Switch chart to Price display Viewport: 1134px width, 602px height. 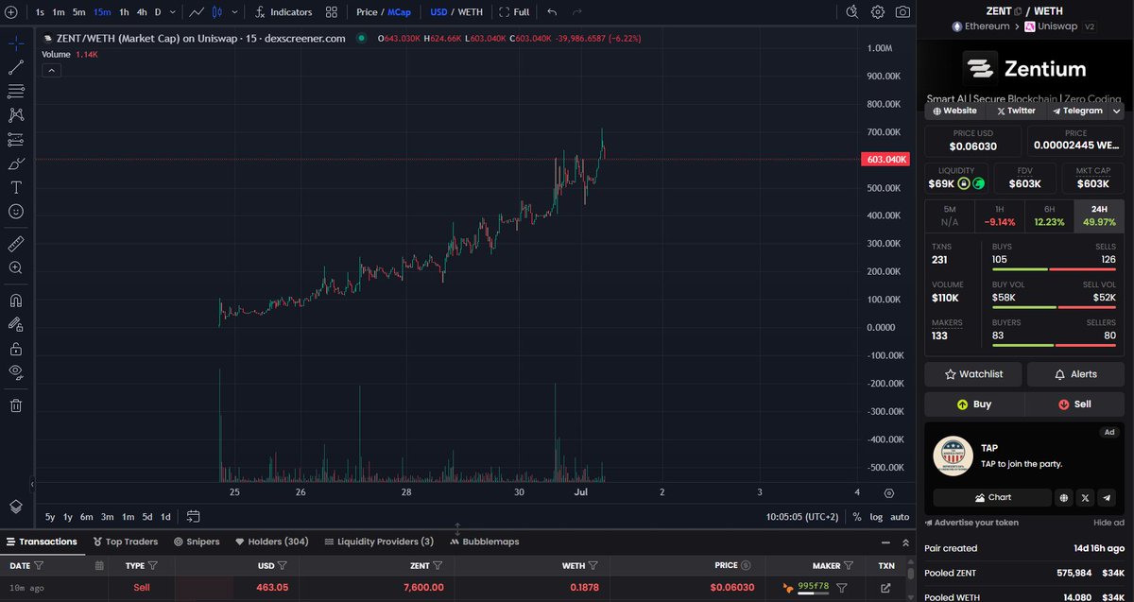pos(367,12)
